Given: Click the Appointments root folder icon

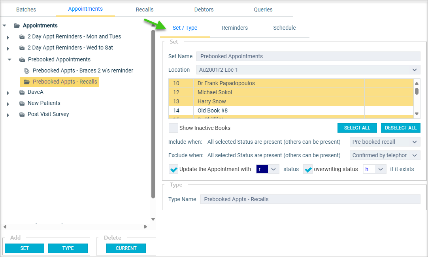Looking at the screenshot, I should click(x=17, y=26).
